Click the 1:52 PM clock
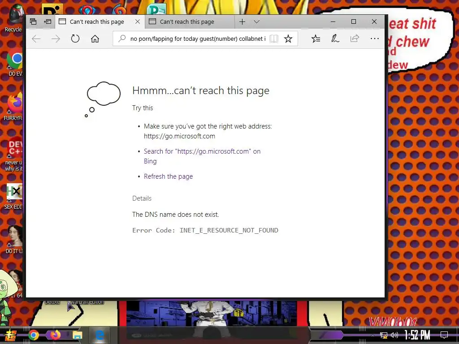Screen dimensions: 459x344 coord(417,335)
